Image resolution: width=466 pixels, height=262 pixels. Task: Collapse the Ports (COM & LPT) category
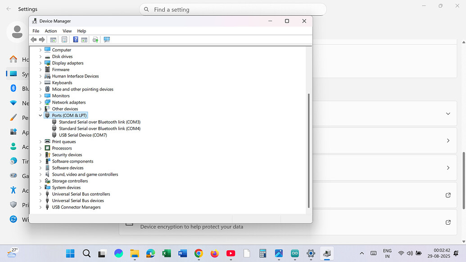41,115
